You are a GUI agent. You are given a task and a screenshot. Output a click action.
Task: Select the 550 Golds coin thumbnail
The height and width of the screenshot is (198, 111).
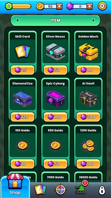[55, 145]
